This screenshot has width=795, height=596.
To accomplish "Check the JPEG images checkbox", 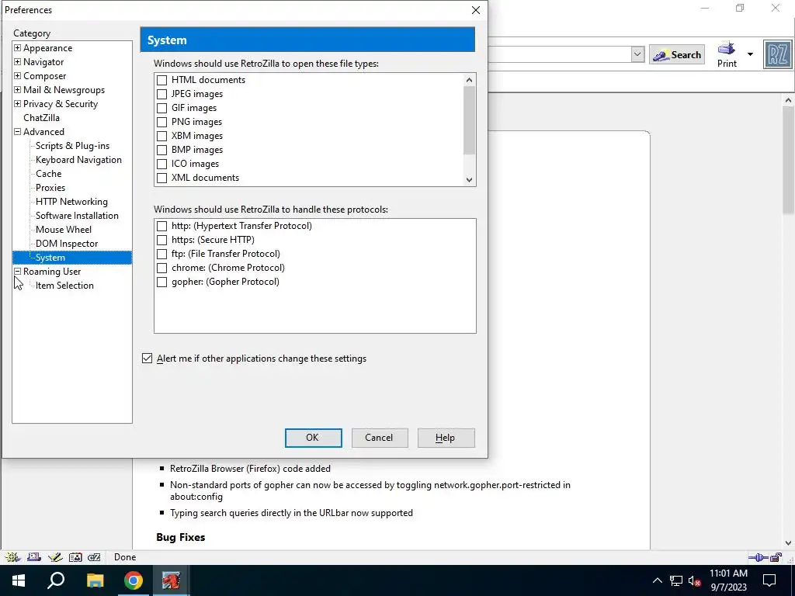I will (161, 94).
